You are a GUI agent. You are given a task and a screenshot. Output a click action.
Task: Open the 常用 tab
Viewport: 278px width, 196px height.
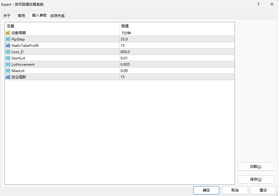21,16
